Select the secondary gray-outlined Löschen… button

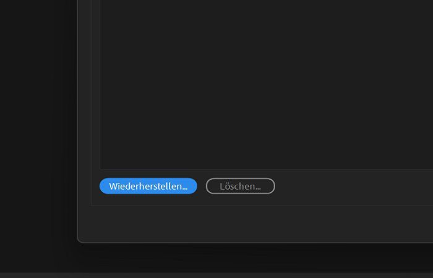coord(240,186)
